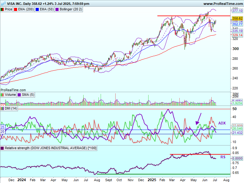The image size is (244, 183).
Task: Click the candlestick chart icon beside VISA INC.
Action: coord(2,4)
